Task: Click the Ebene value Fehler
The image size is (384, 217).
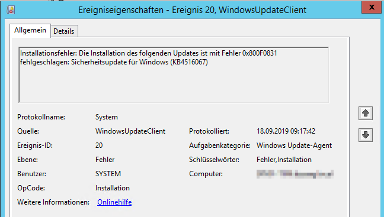Action: (105, 160)
